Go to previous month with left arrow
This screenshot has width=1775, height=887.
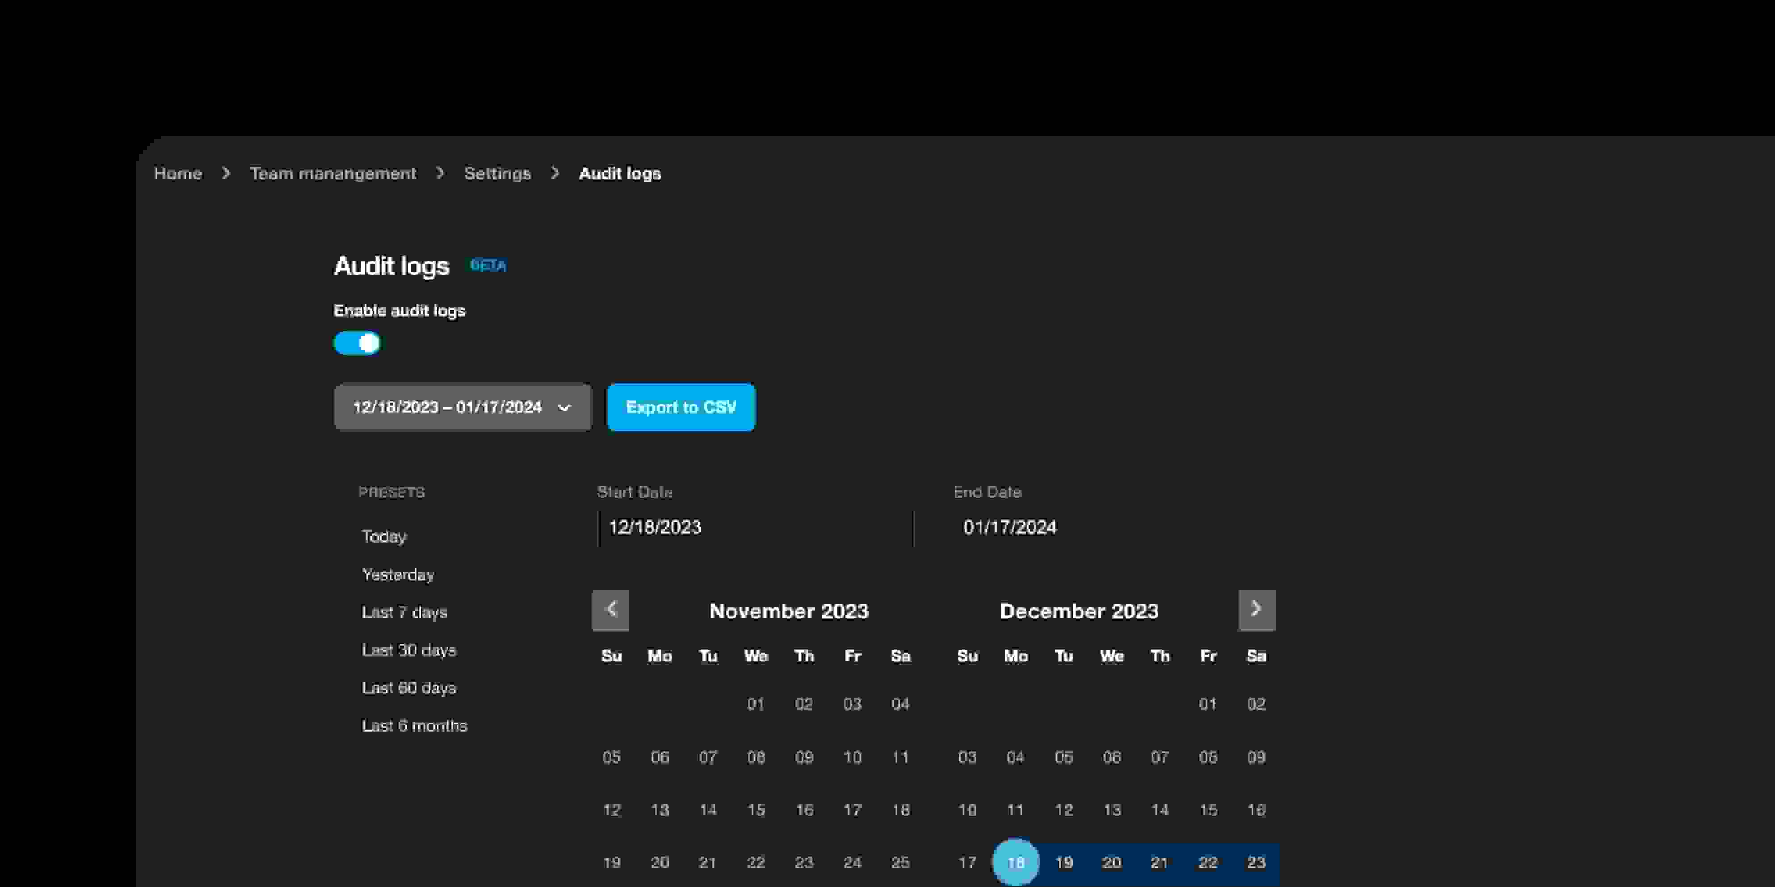tap(610, 610)
